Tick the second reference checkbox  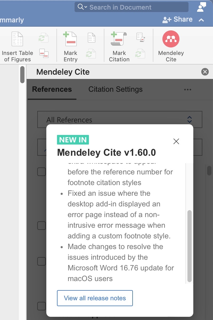[41, 226]
